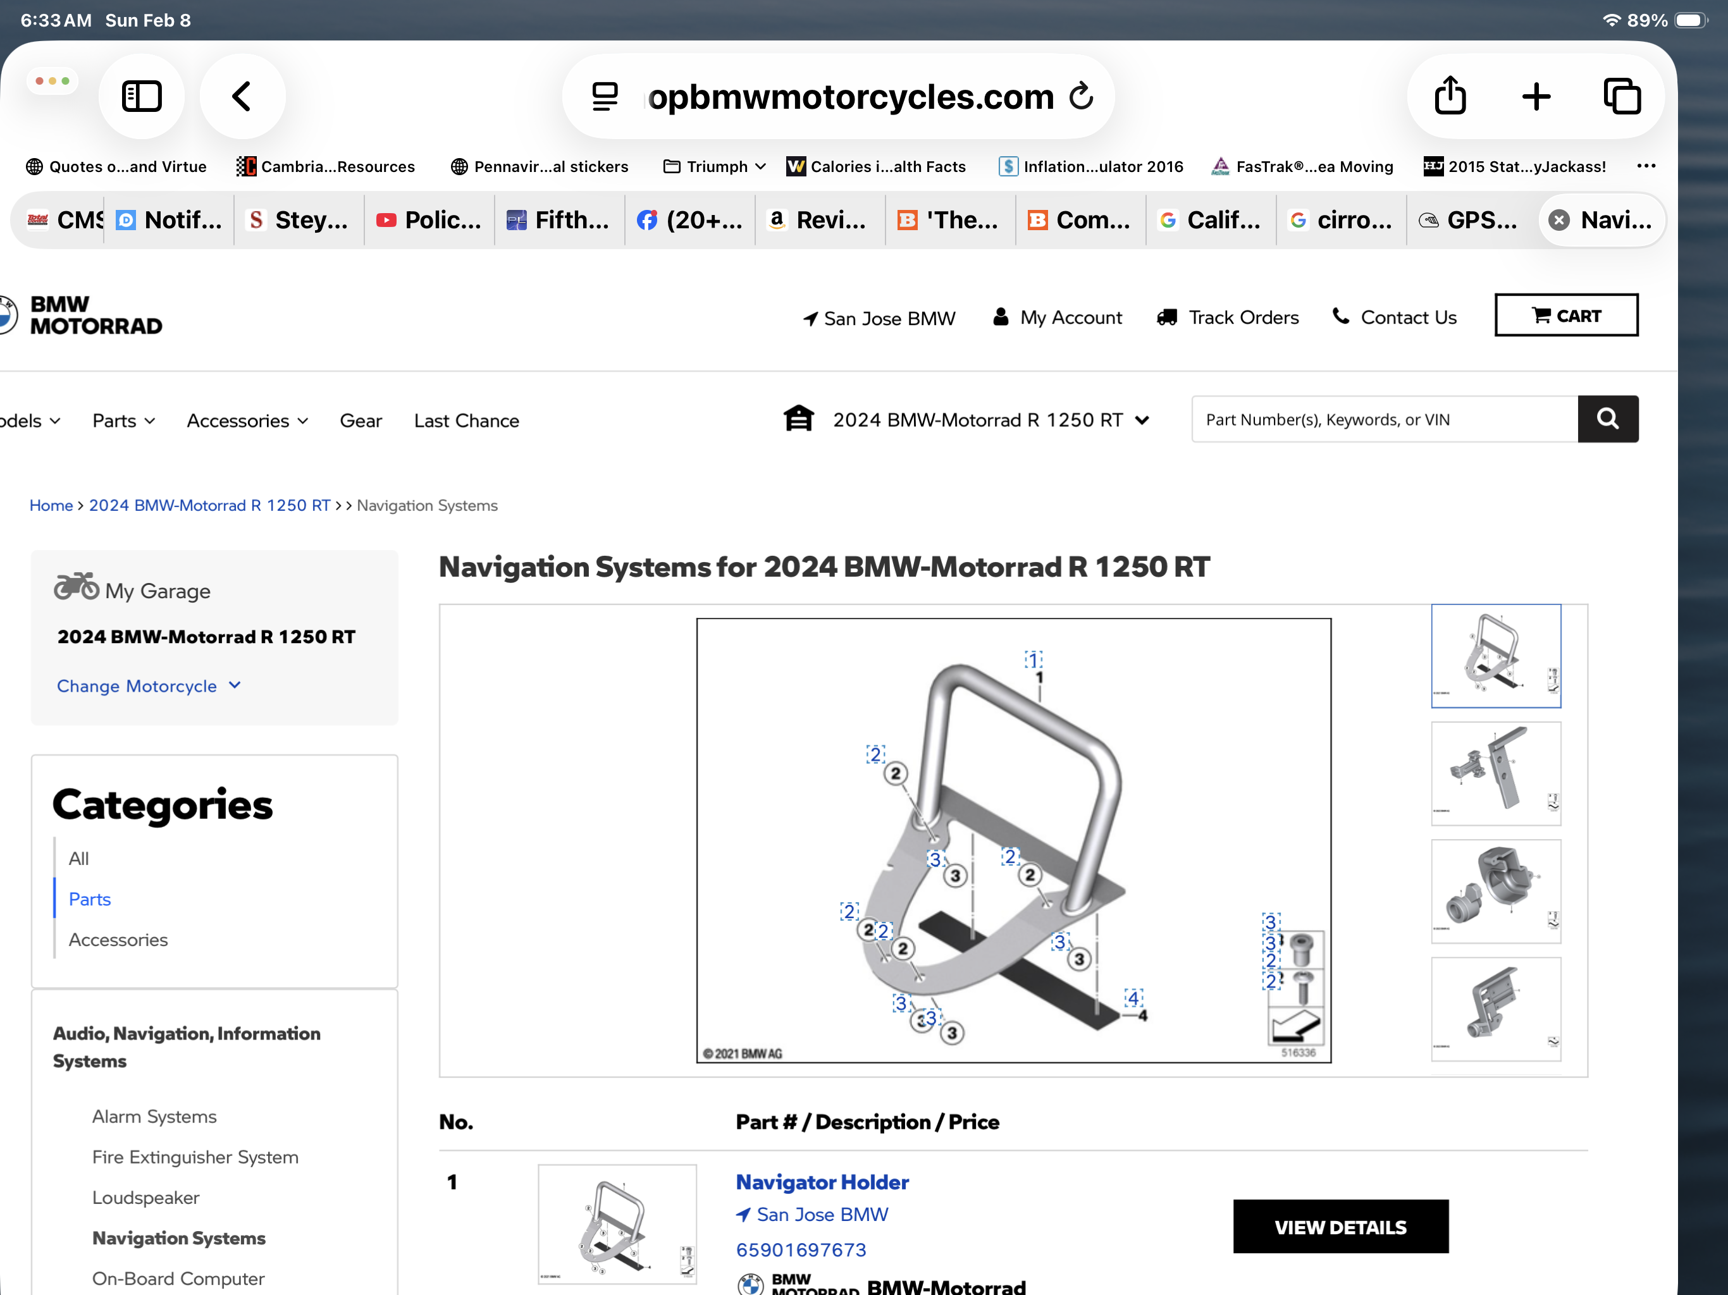Click callout number 4 in the diagram
The width and height of the screenshot is (1728, 1295).
[x=1133, y=998]
